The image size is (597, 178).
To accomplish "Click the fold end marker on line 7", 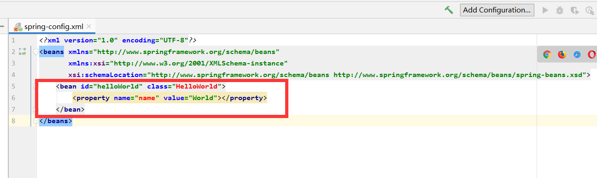I will [x=36, y=110].
